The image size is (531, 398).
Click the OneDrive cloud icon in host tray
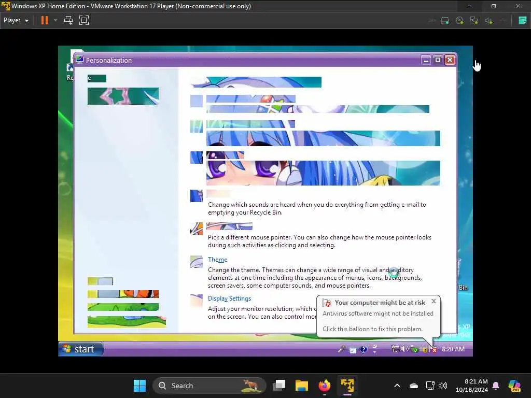click(x=413, y=386)
